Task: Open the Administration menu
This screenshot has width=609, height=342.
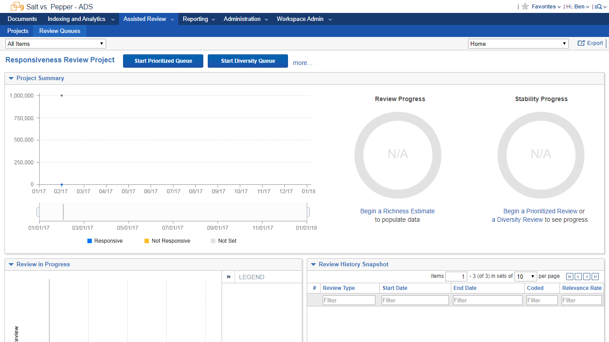Action: [246, 19]
